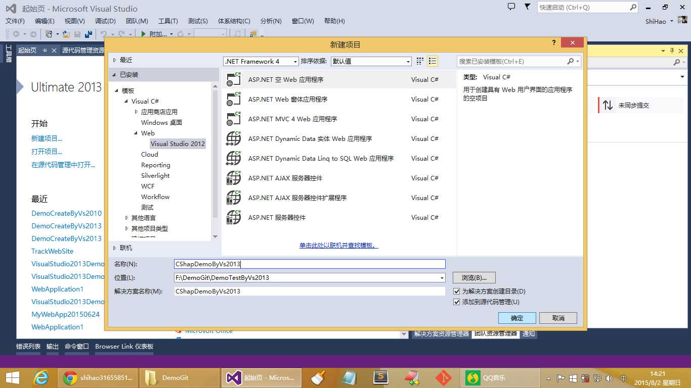Select the ASP.NET AJAX server control template
The height and width of the screenshot is (388, 691).
click(x=339, y=178)
